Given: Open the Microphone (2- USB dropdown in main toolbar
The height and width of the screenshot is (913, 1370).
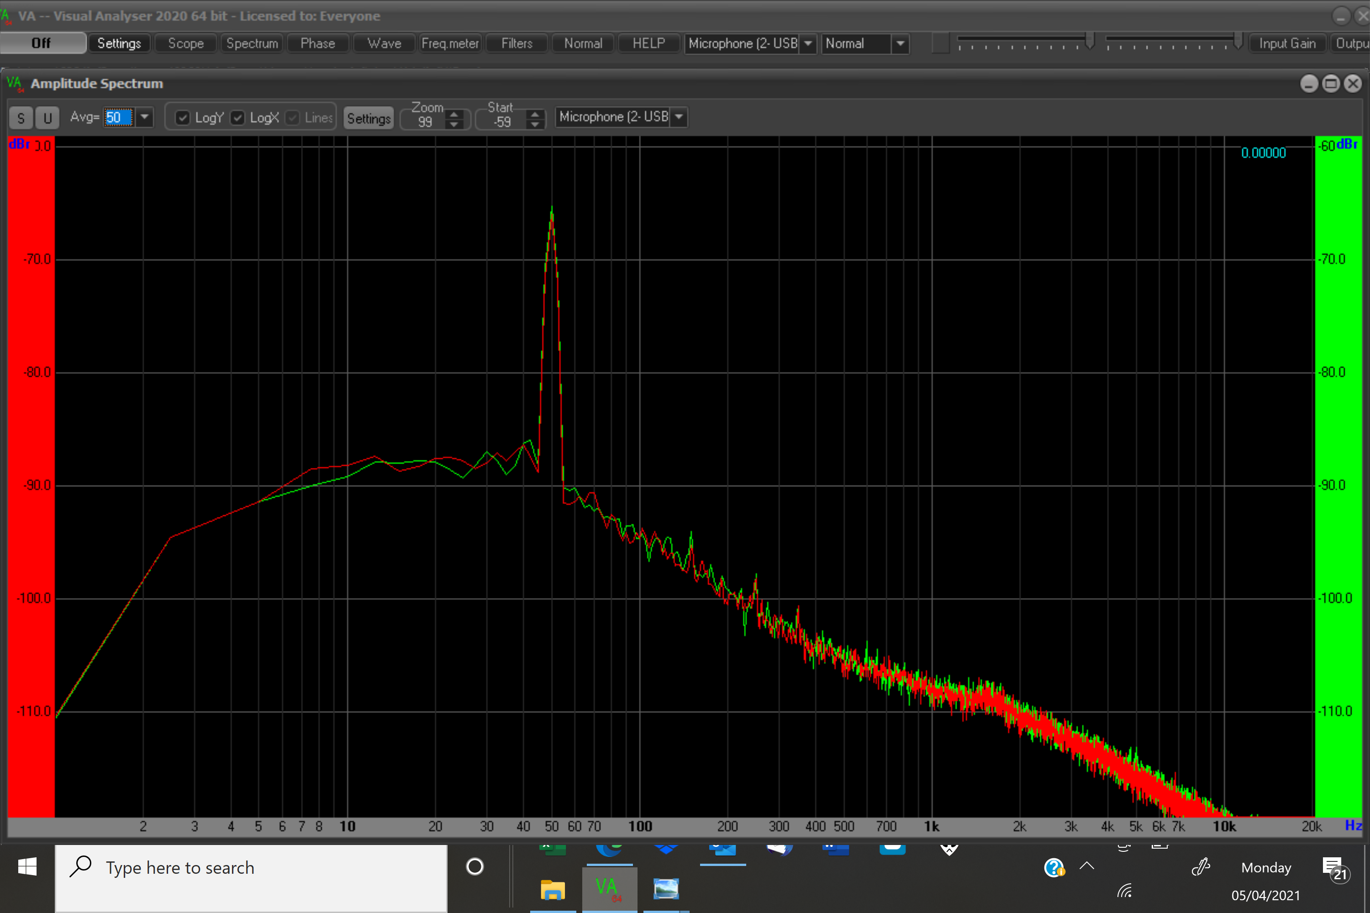Looking at the screenshot, I should [x=808, y=44].
